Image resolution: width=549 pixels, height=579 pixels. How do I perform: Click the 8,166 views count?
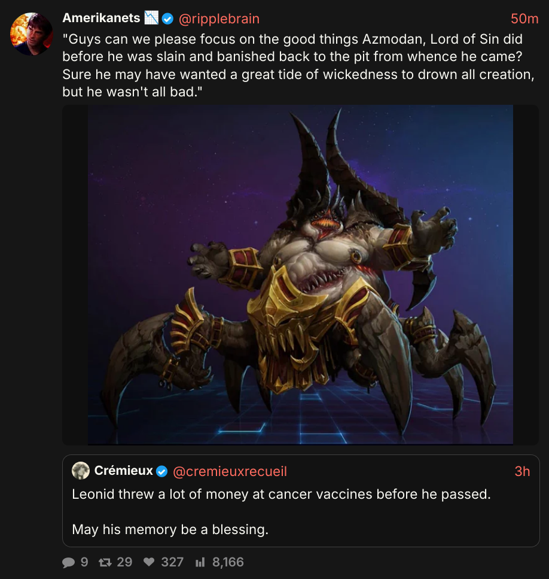(x=228, y=562)
